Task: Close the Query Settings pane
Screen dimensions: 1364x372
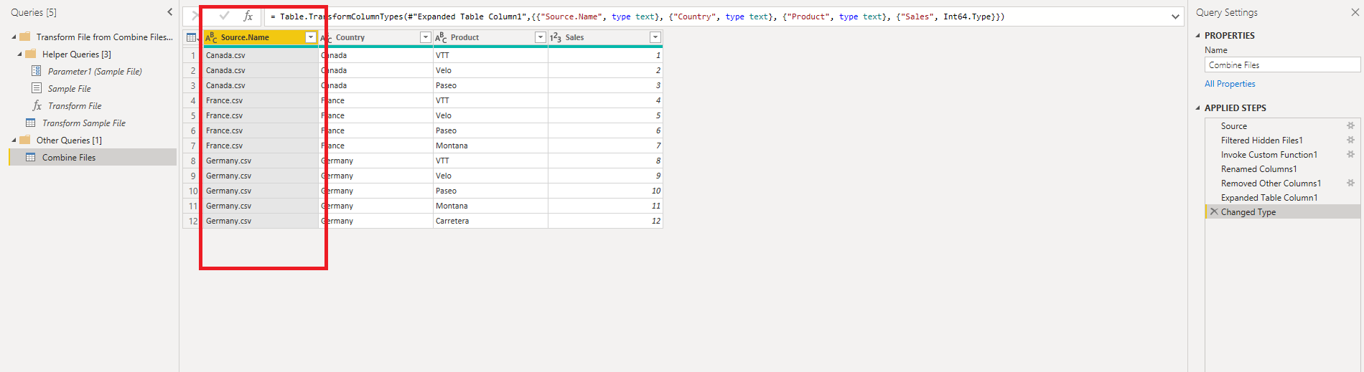Action: click(1355, 12)
